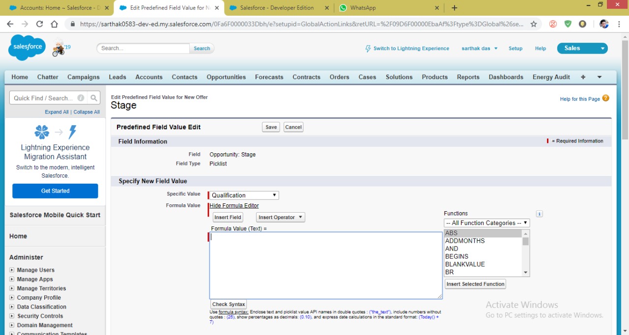Expand the Security Controls tree item
This screenshot has width=629, height=335.
pos(12,316)
